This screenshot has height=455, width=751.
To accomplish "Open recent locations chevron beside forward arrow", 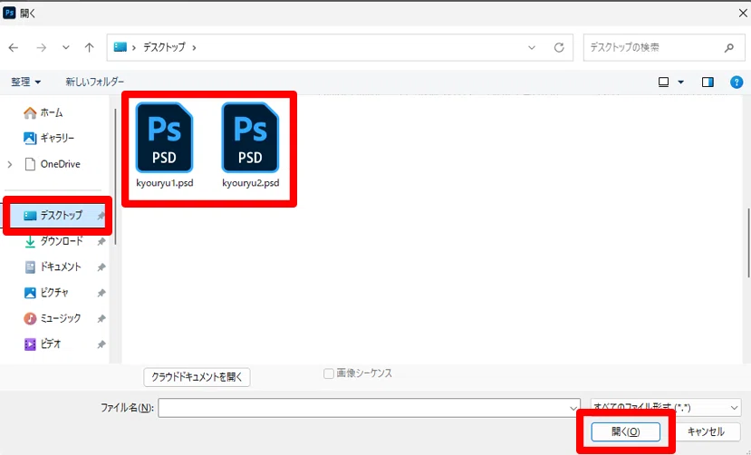I will click(x=65, y=47).
